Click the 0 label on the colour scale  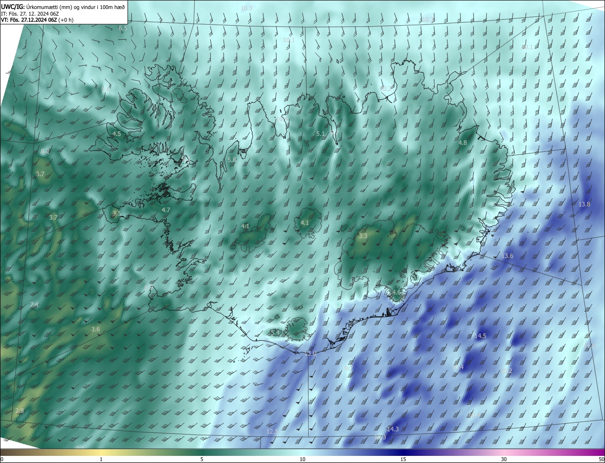click(2, 459)
